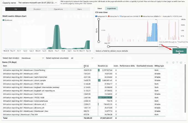Select the bugbash-intermediate-pradeep row
This screenshot has width=188, height=123.
pyautogui.click(x=84, y=87)
